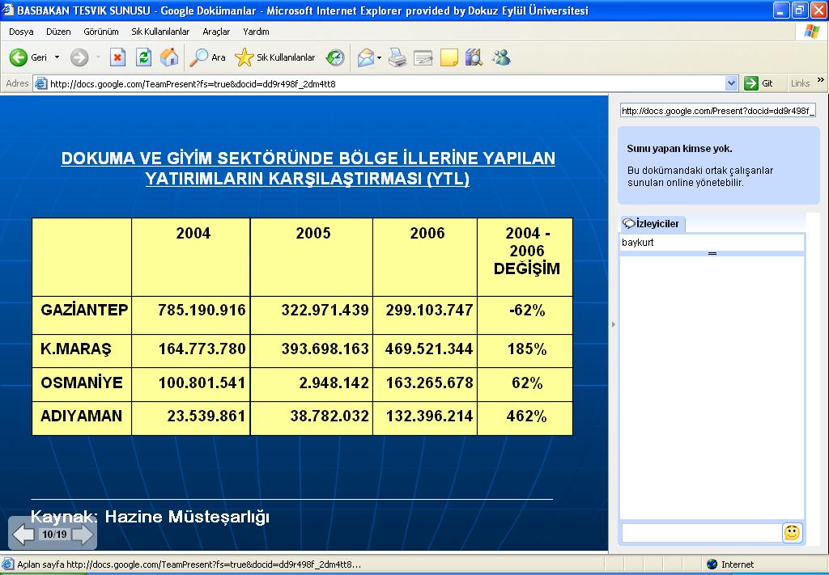The width and height of the screenshot is (829, 575).
Task: Click the history clock icon
Action: click(x=335, y=57)
